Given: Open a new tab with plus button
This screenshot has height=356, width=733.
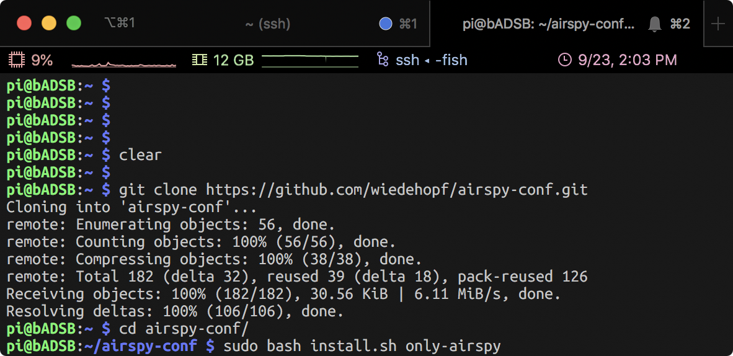Looking at the screenshot, I should click(718, 24).
